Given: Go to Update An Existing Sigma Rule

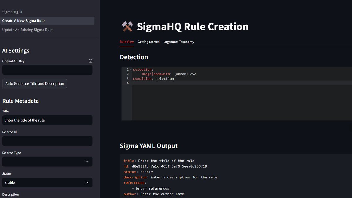Looking at the screenshot, I should [x=27, y=30].
